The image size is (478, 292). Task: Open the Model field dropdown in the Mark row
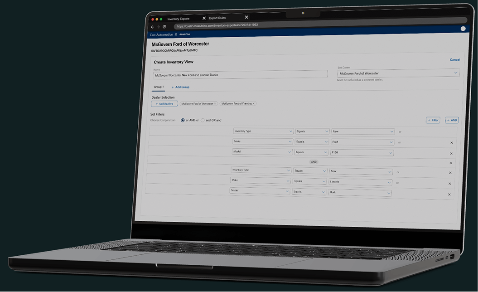(x=260, y=191)
